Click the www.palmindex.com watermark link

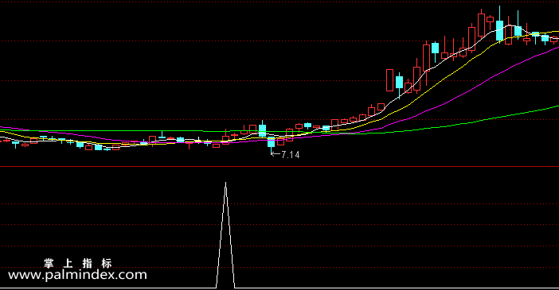pos(77,275)
